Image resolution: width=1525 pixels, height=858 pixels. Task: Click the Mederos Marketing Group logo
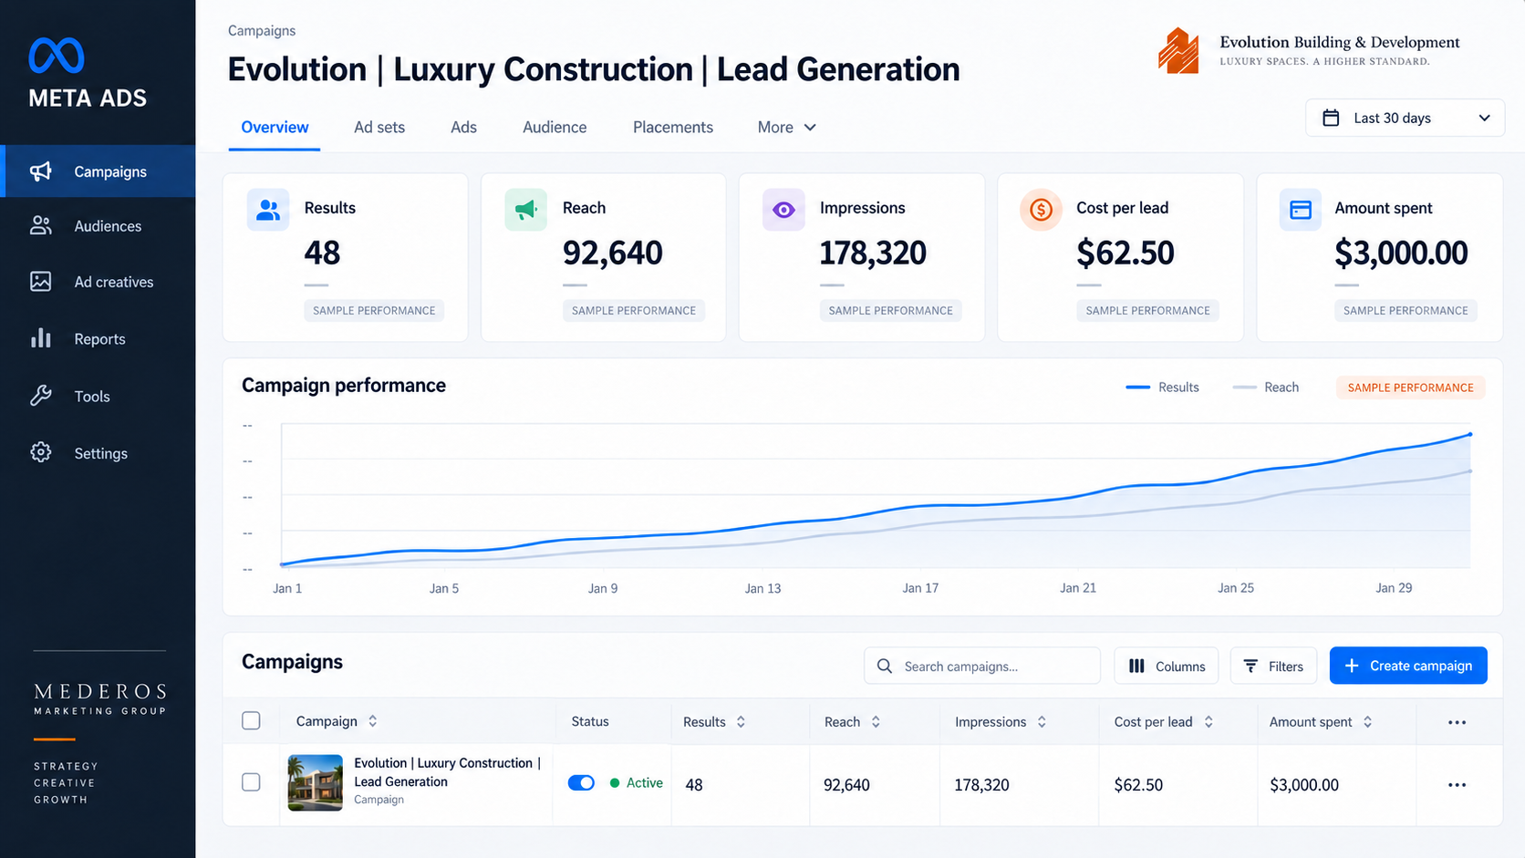click(x=99, y=698)
